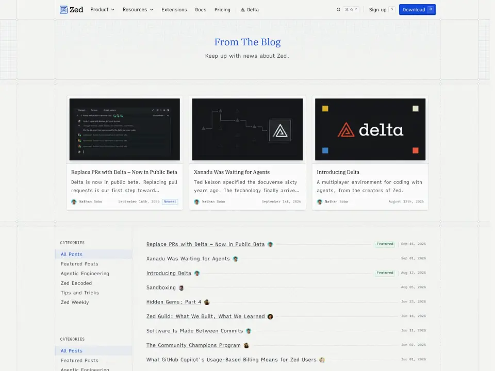Select All Posts in second Categories list
This screenshot has height=371, width=495.
(93, 351)
